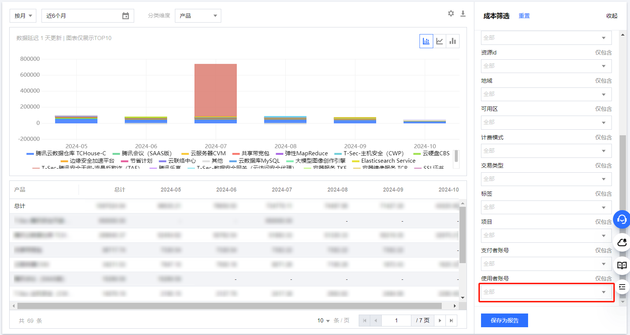Expand the 支付者账号 filter dropdown
The width and height of the screenshot is (630, 335).
(546, 264)
